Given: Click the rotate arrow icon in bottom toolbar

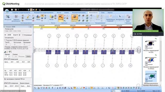Looking at the screenshot, I should (109, 88).
